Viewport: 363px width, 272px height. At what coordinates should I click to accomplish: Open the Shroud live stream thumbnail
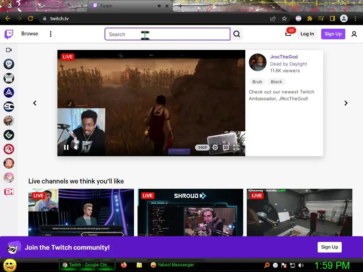(190, 212)
